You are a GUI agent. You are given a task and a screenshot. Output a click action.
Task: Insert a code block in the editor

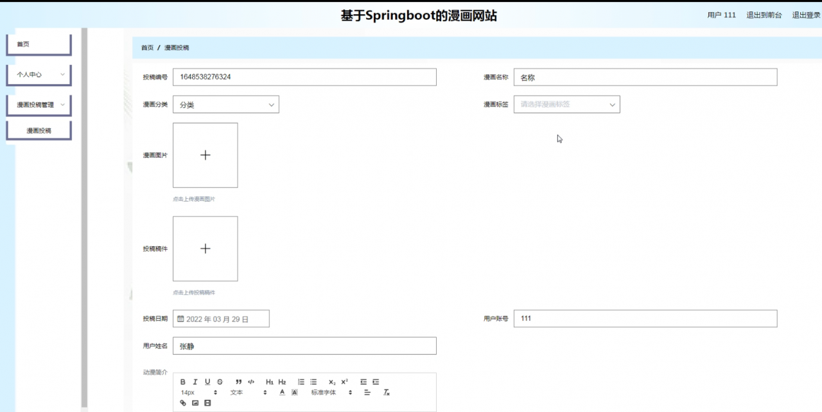251,382
